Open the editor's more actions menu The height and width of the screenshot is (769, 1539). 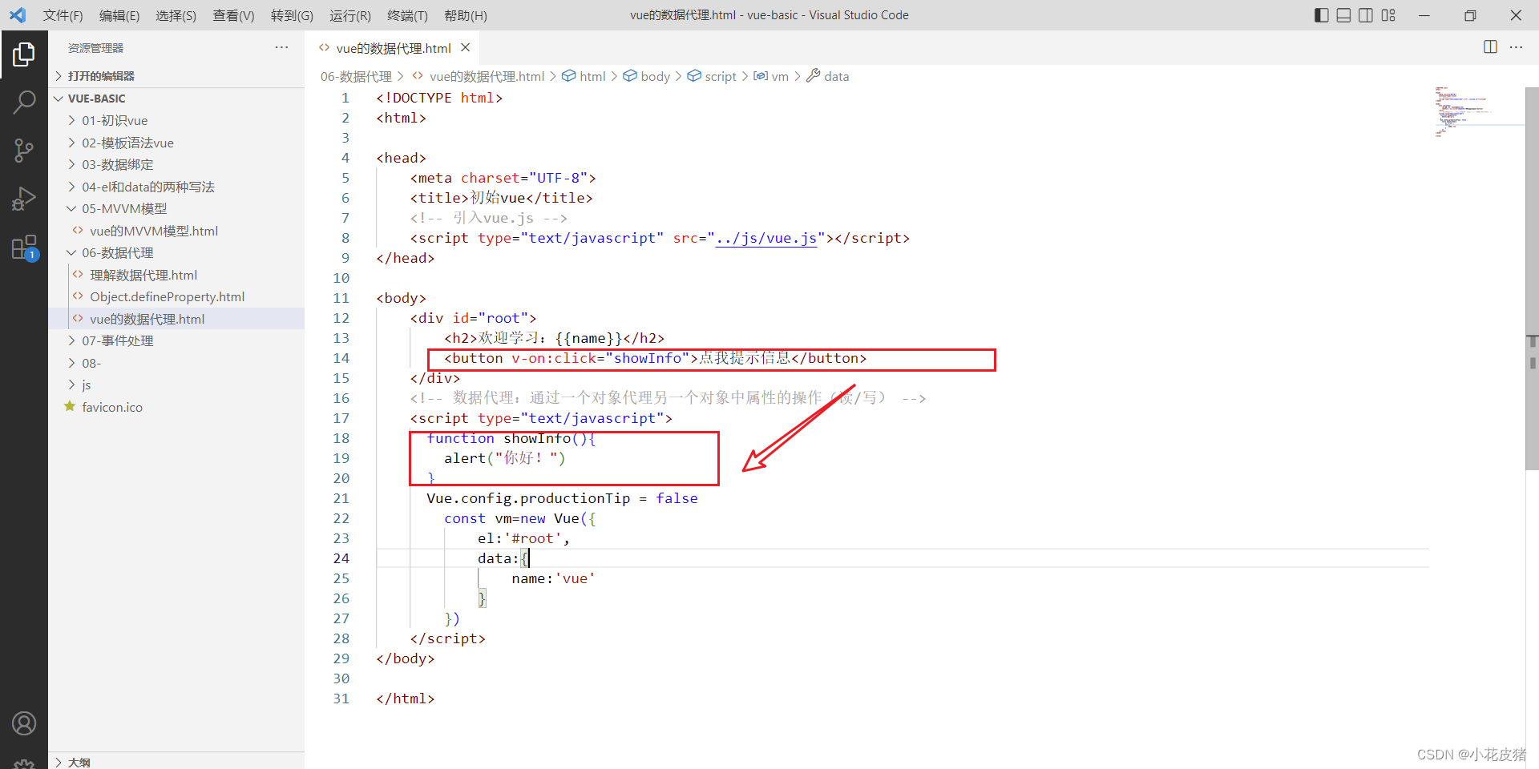1516,47
